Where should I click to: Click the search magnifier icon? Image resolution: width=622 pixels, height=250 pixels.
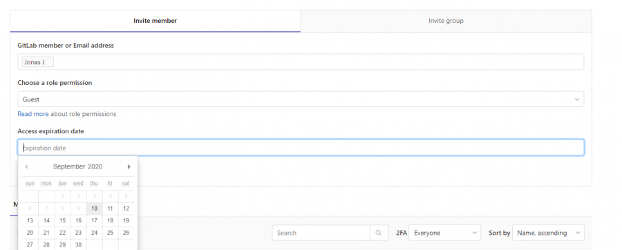click(379, 233)
